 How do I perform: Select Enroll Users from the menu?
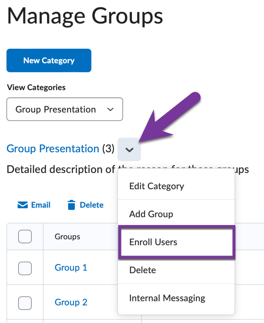tap(153, 242)
